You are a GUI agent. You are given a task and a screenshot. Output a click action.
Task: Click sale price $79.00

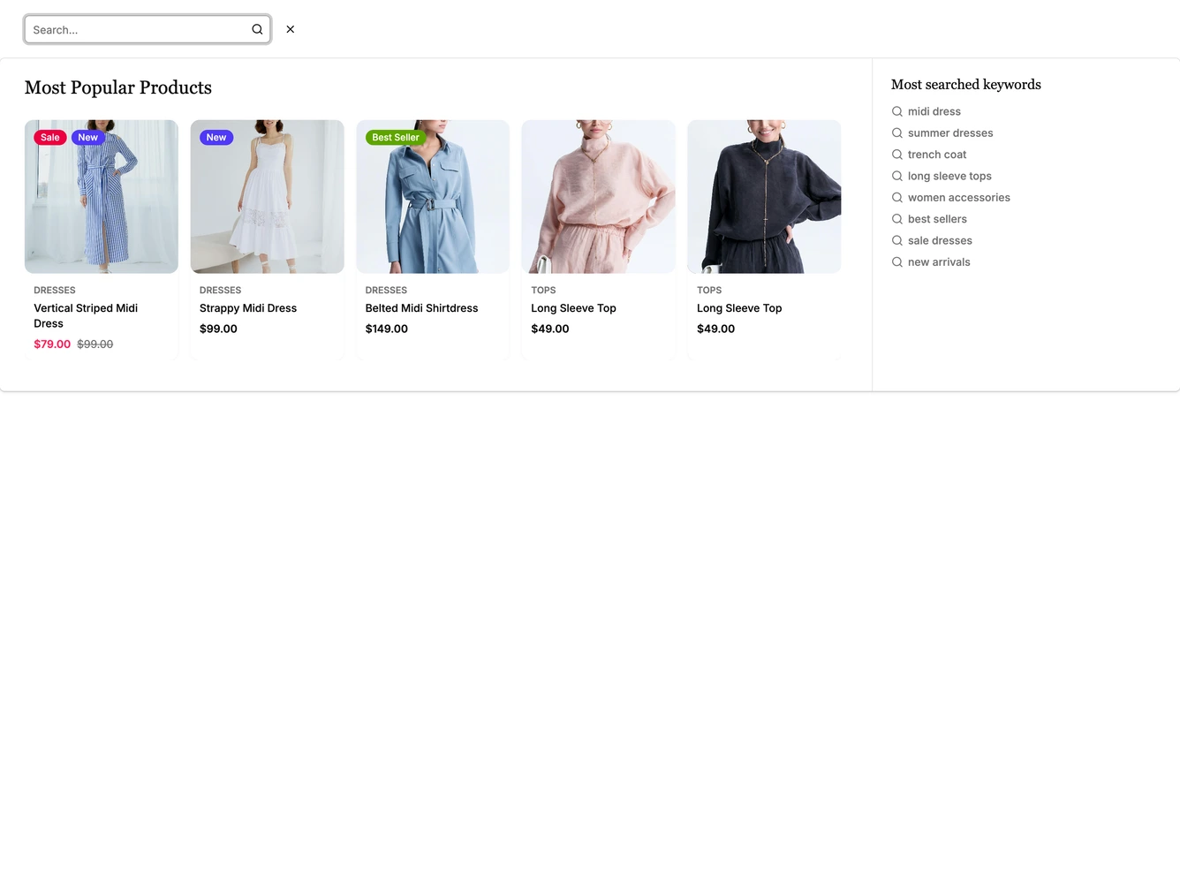point(52,344)
